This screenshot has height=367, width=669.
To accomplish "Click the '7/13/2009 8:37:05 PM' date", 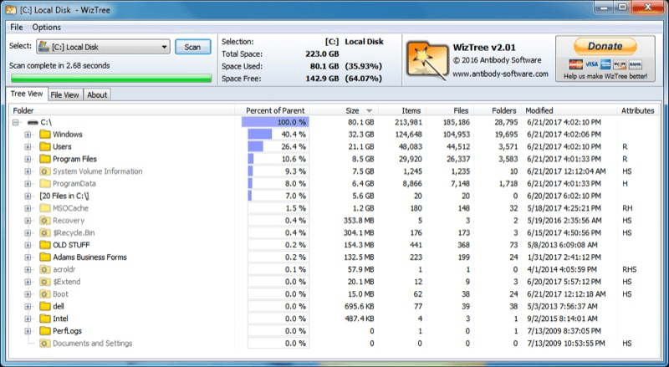I will click(563, 331).
